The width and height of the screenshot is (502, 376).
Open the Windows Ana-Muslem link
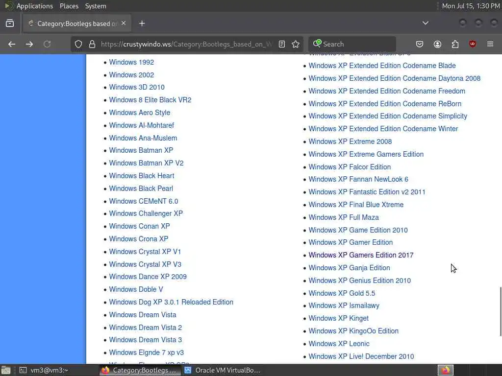point(143,138)
